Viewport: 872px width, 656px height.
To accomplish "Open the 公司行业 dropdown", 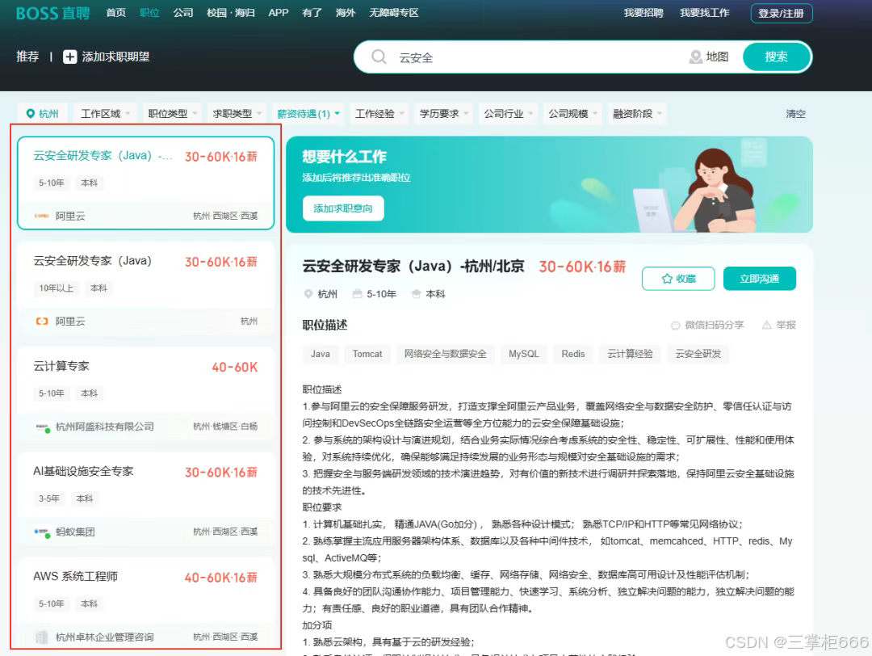I will (509, 113).
